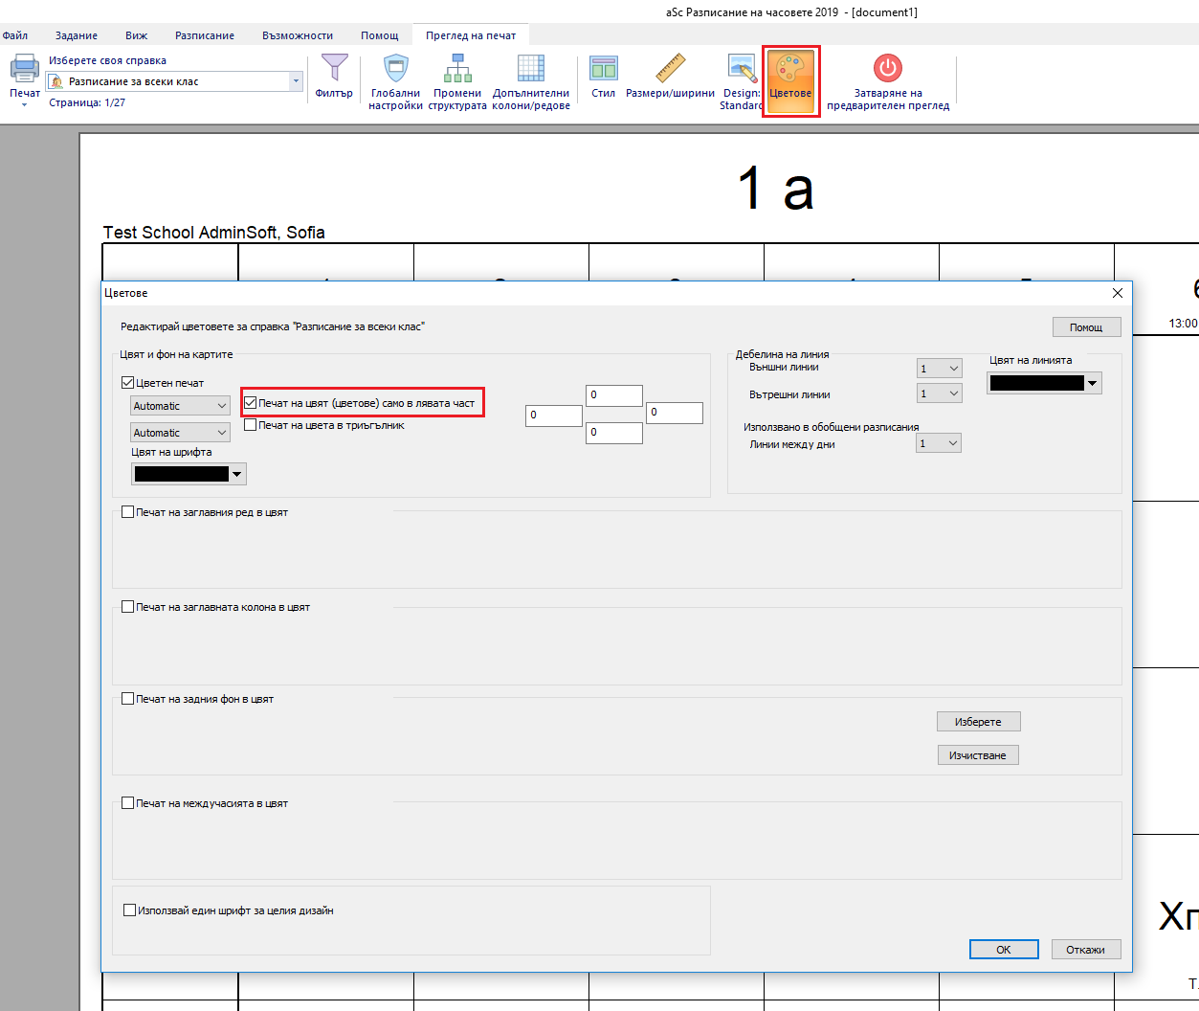Select the Стил toolbar icon
The height and width of the screenshot is (1011, 1199).
coord(603,70)
